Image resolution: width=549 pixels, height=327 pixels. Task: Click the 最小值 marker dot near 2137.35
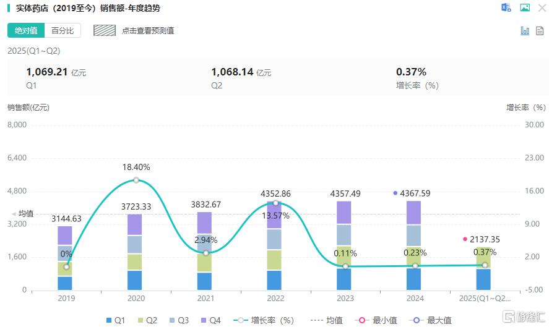point(465,239)
